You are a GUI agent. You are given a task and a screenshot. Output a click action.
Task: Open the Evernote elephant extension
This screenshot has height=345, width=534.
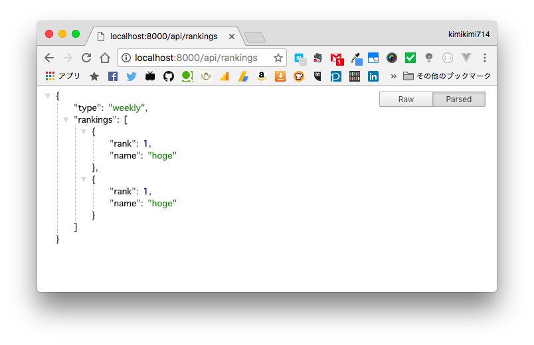317,58
